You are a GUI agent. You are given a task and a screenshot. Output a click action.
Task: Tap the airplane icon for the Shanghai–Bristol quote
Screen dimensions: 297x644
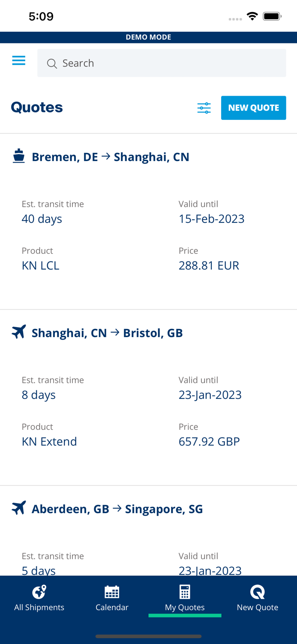tap(19, 332)
